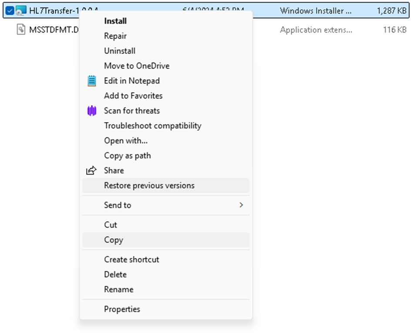This screenshot has width=417, height=333.
Task: Select Create shortcut option
Action: [131, 260]
